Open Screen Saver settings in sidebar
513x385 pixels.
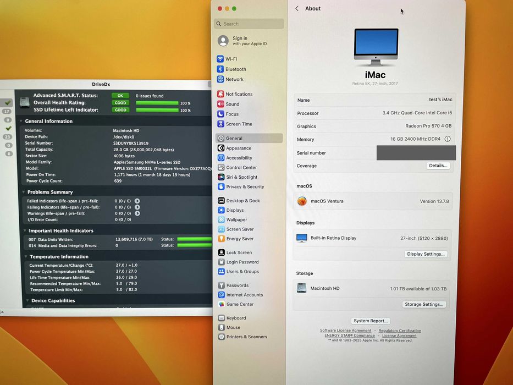tap(235, 229)
